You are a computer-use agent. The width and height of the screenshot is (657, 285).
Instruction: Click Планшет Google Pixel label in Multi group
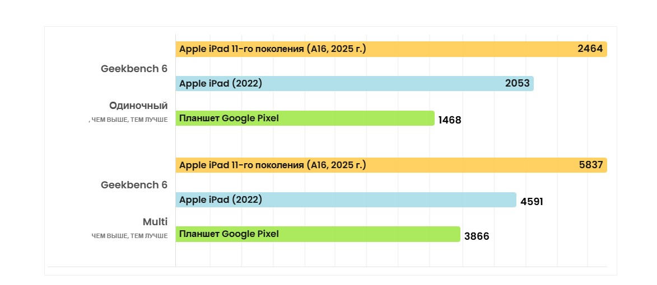(229, 234)
